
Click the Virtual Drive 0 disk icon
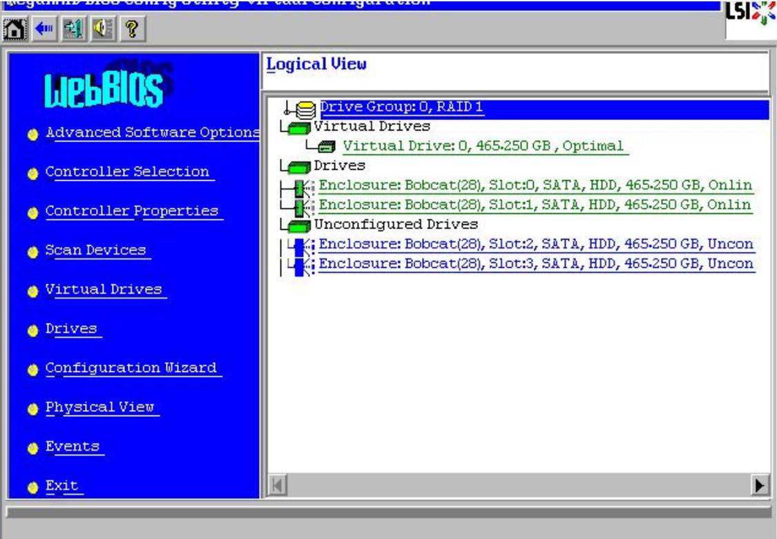(x=326, y=146)
